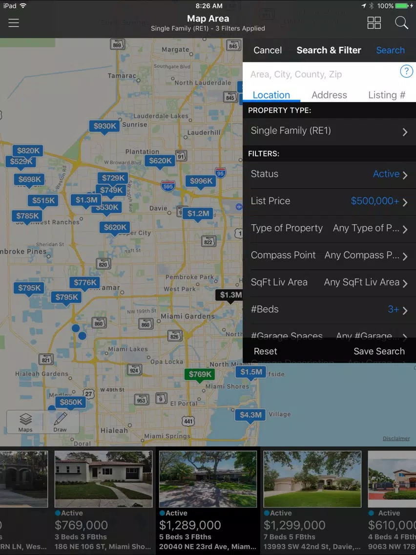Expand the Type of Property filter
The height and width of the screenshot is (555, 416).
point(329,229)
